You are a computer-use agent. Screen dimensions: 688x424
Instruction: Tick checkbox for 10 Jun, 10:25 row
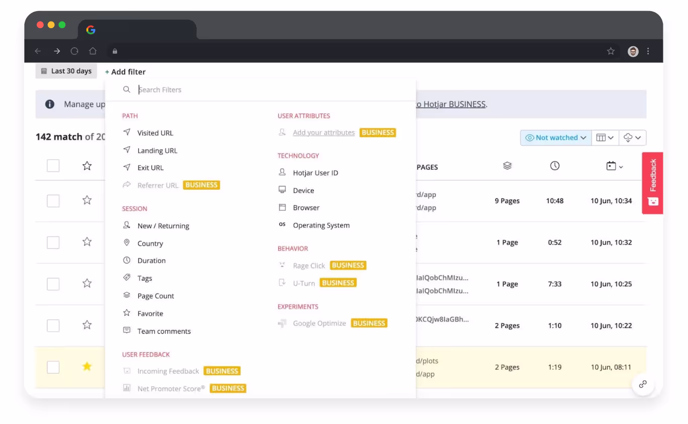53,284
